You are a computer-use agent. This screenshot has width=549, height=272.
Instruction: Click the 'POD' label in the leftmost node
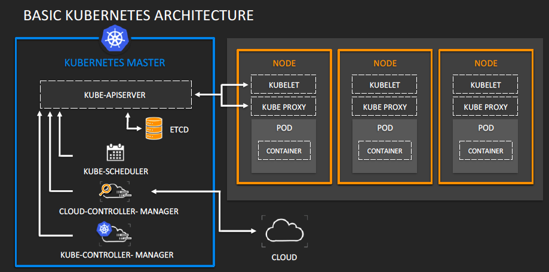284,128
